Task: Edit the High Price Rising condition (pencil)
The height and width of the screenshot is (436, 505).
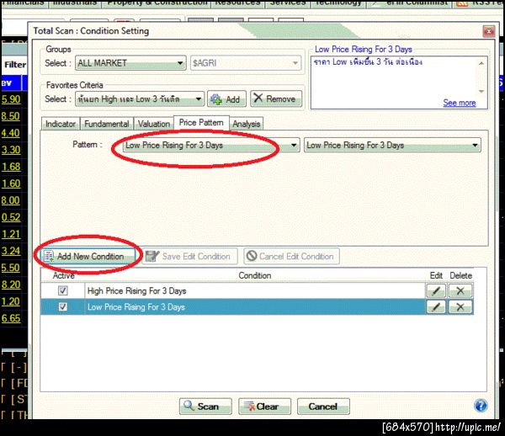Action: click(436, 290)
